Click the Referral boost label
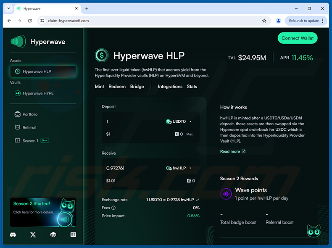This screenshot has height=248, width=332. point(279,222)
